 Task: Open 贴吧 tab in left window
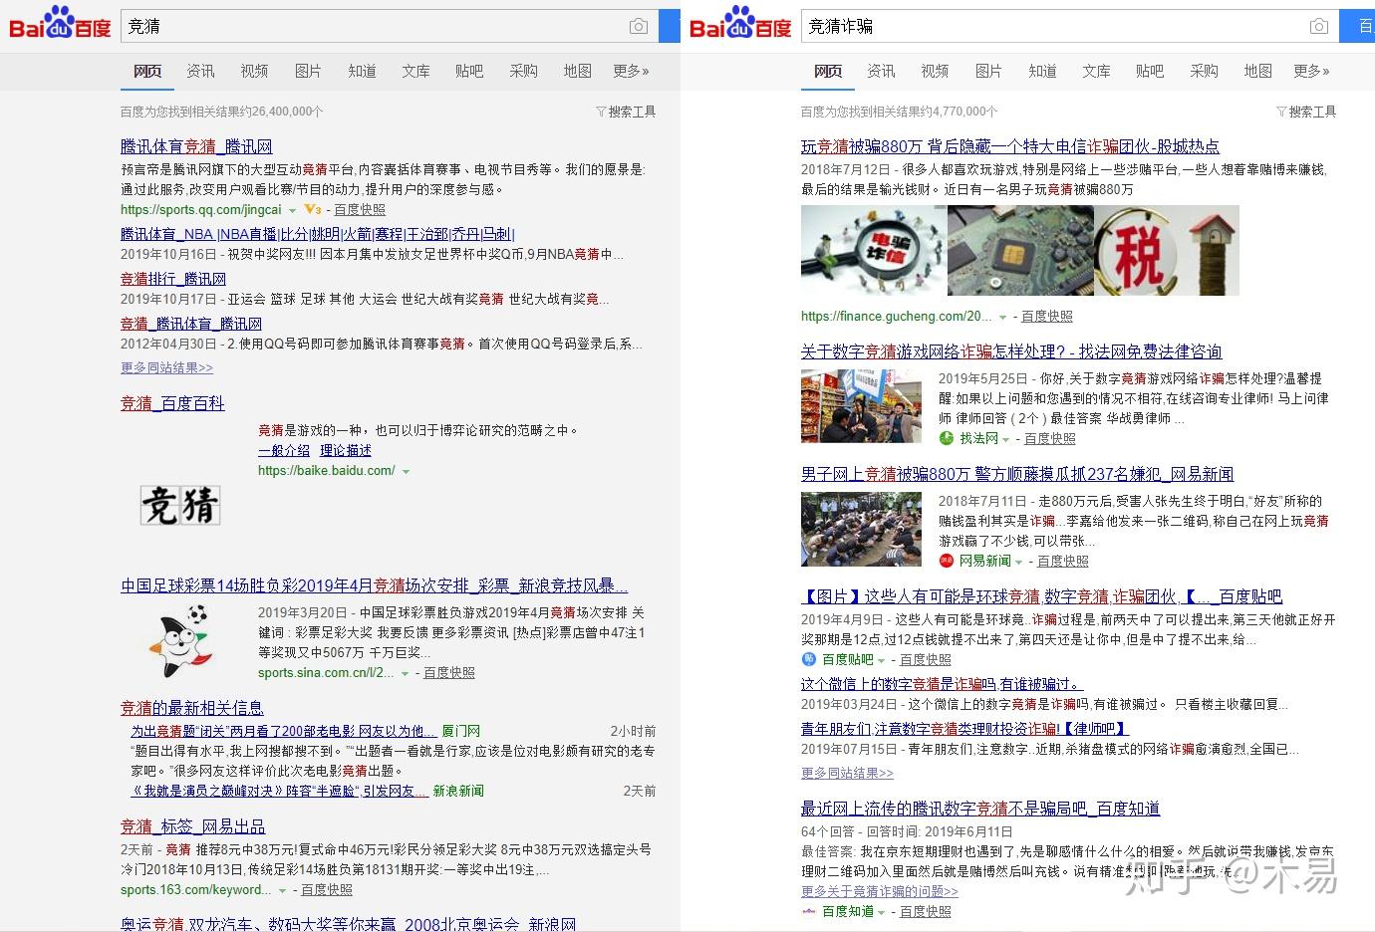[469, 71]
